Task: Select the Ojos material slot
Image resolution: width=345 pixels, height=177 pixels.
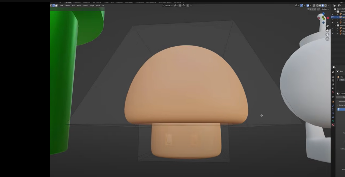Action: tap(341, 80)
